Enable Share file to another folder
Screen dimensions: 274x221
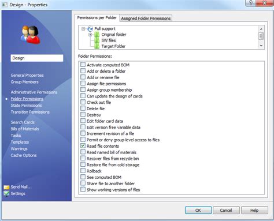[x=83, y=183]
